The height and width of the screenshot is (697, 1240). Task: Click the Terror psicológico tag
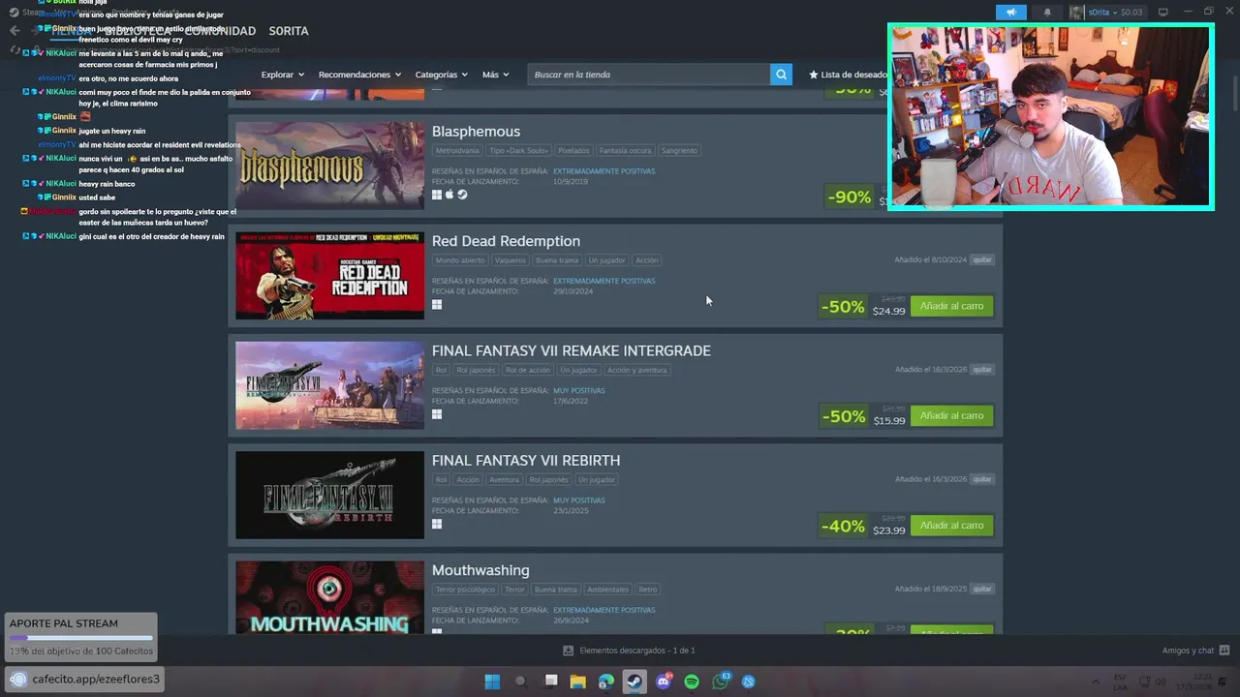coord(464,589)
